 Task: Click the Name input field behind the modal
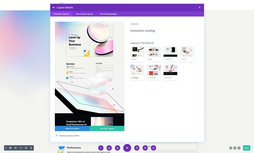[x=172, y=146]
